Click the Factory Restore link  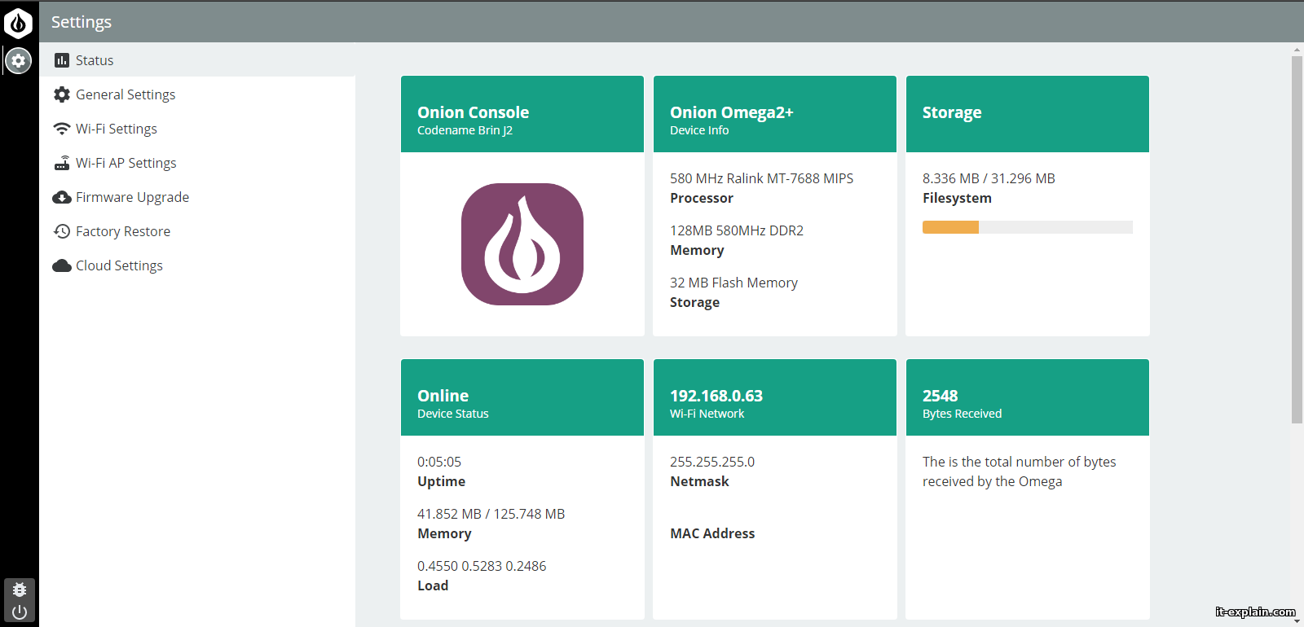pos(123,231)
